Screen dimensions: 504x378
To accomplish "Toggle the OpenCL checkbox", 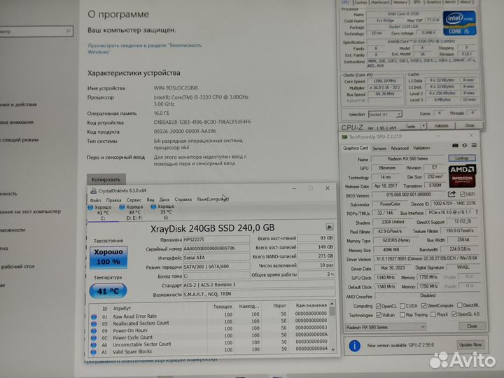I will (x=378, y=306).
